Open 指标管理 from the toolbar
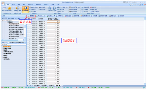 [76, 16]
